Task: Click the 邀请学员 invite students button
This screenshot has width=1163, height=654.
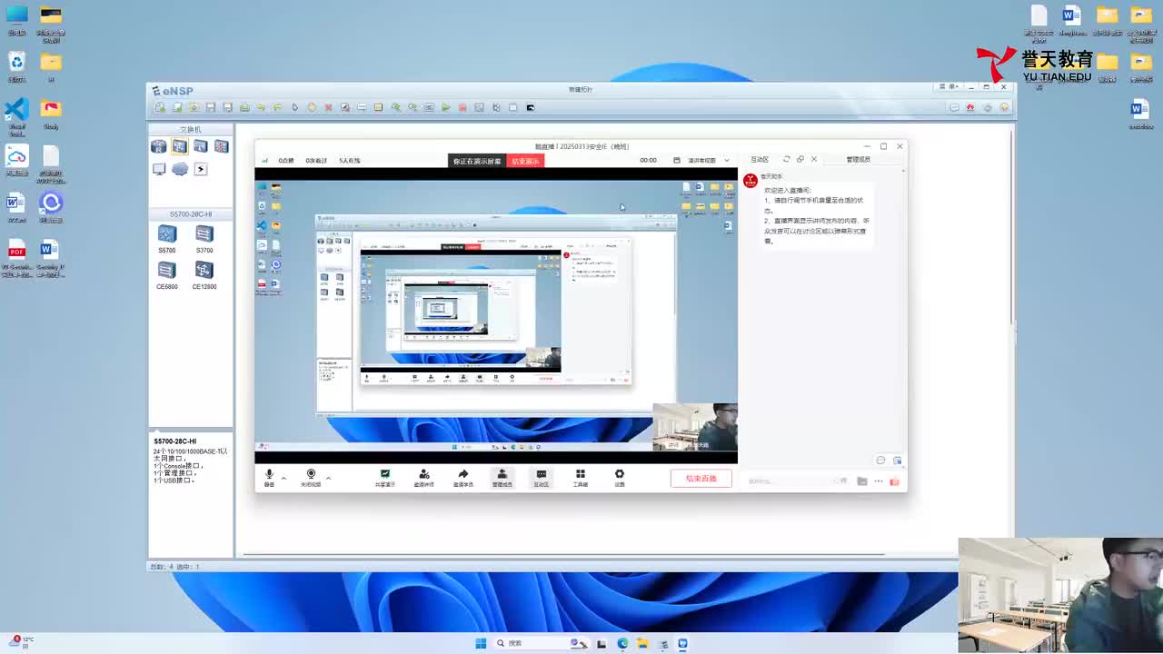Action: point(463,478)
